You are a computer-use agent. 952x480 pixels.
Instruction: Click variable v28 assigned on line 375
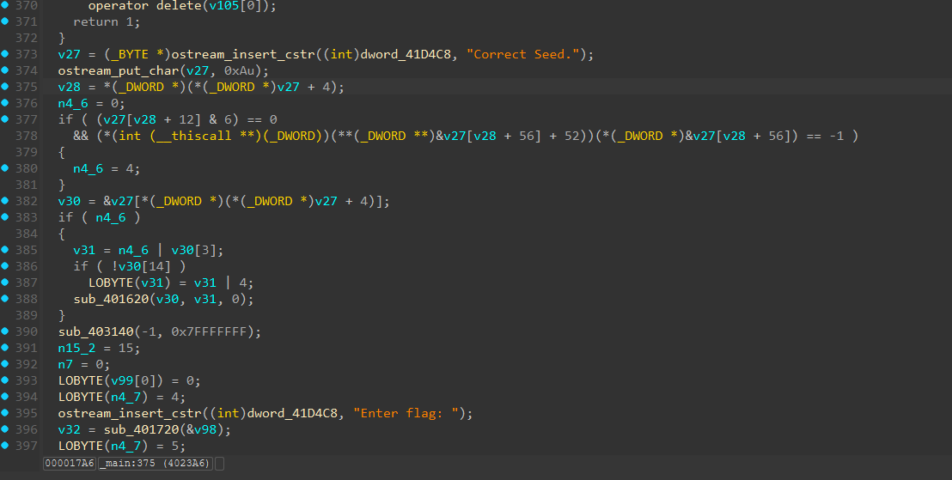(x=70, y=87)
